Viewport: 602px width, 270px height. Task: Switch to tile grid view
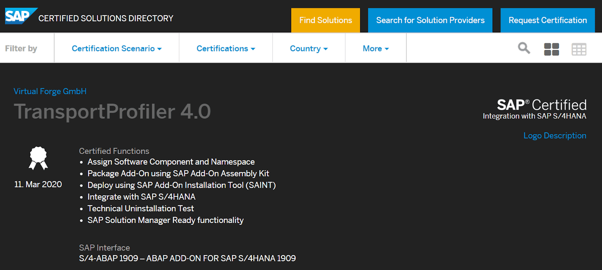tap(551, 49)
